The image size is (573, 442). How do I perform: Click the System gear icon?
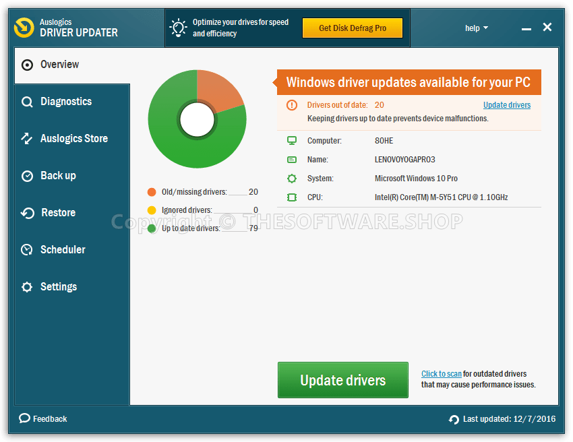(x=292, y=179)
